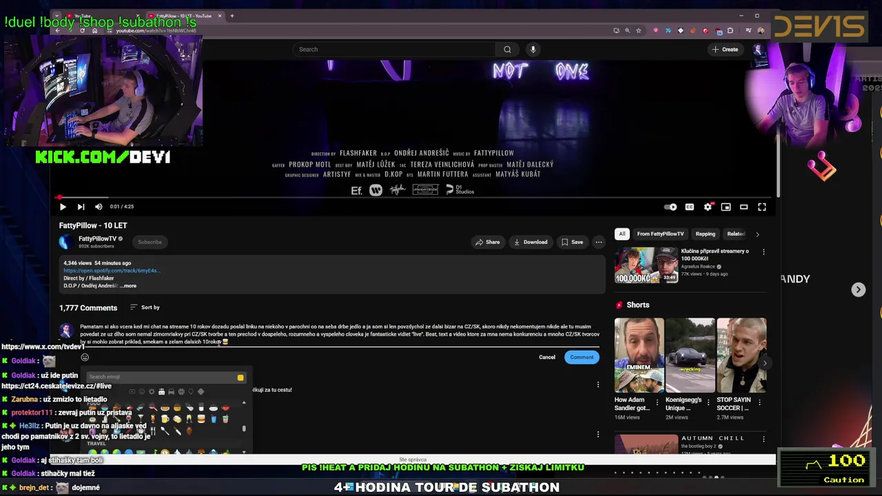
Task: Open options for Adam Sandler short
Action: [657, 402]
